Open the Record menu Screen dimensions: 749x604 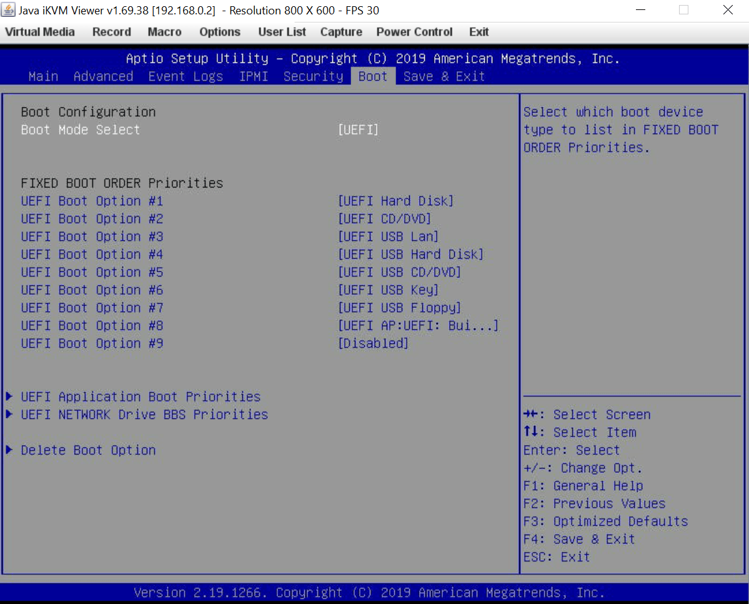click(111, 32)
